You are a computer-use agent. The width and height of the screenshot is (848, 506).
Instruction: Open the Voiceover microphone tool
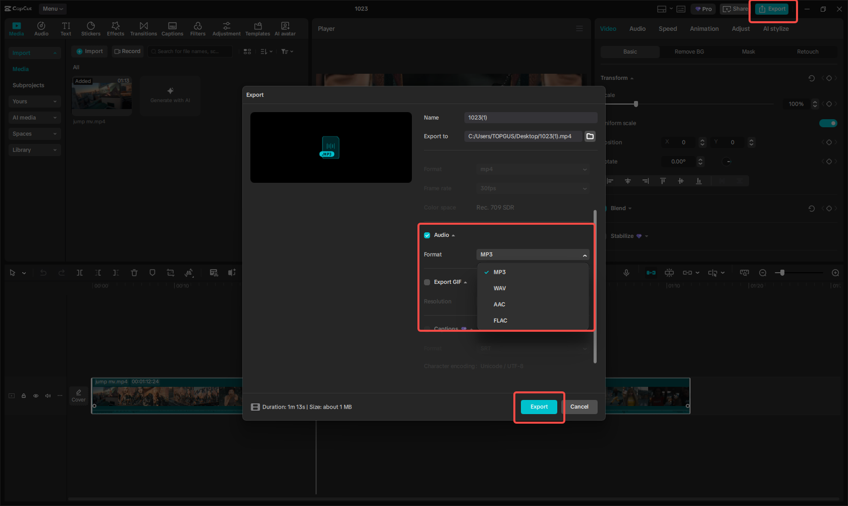626,273
